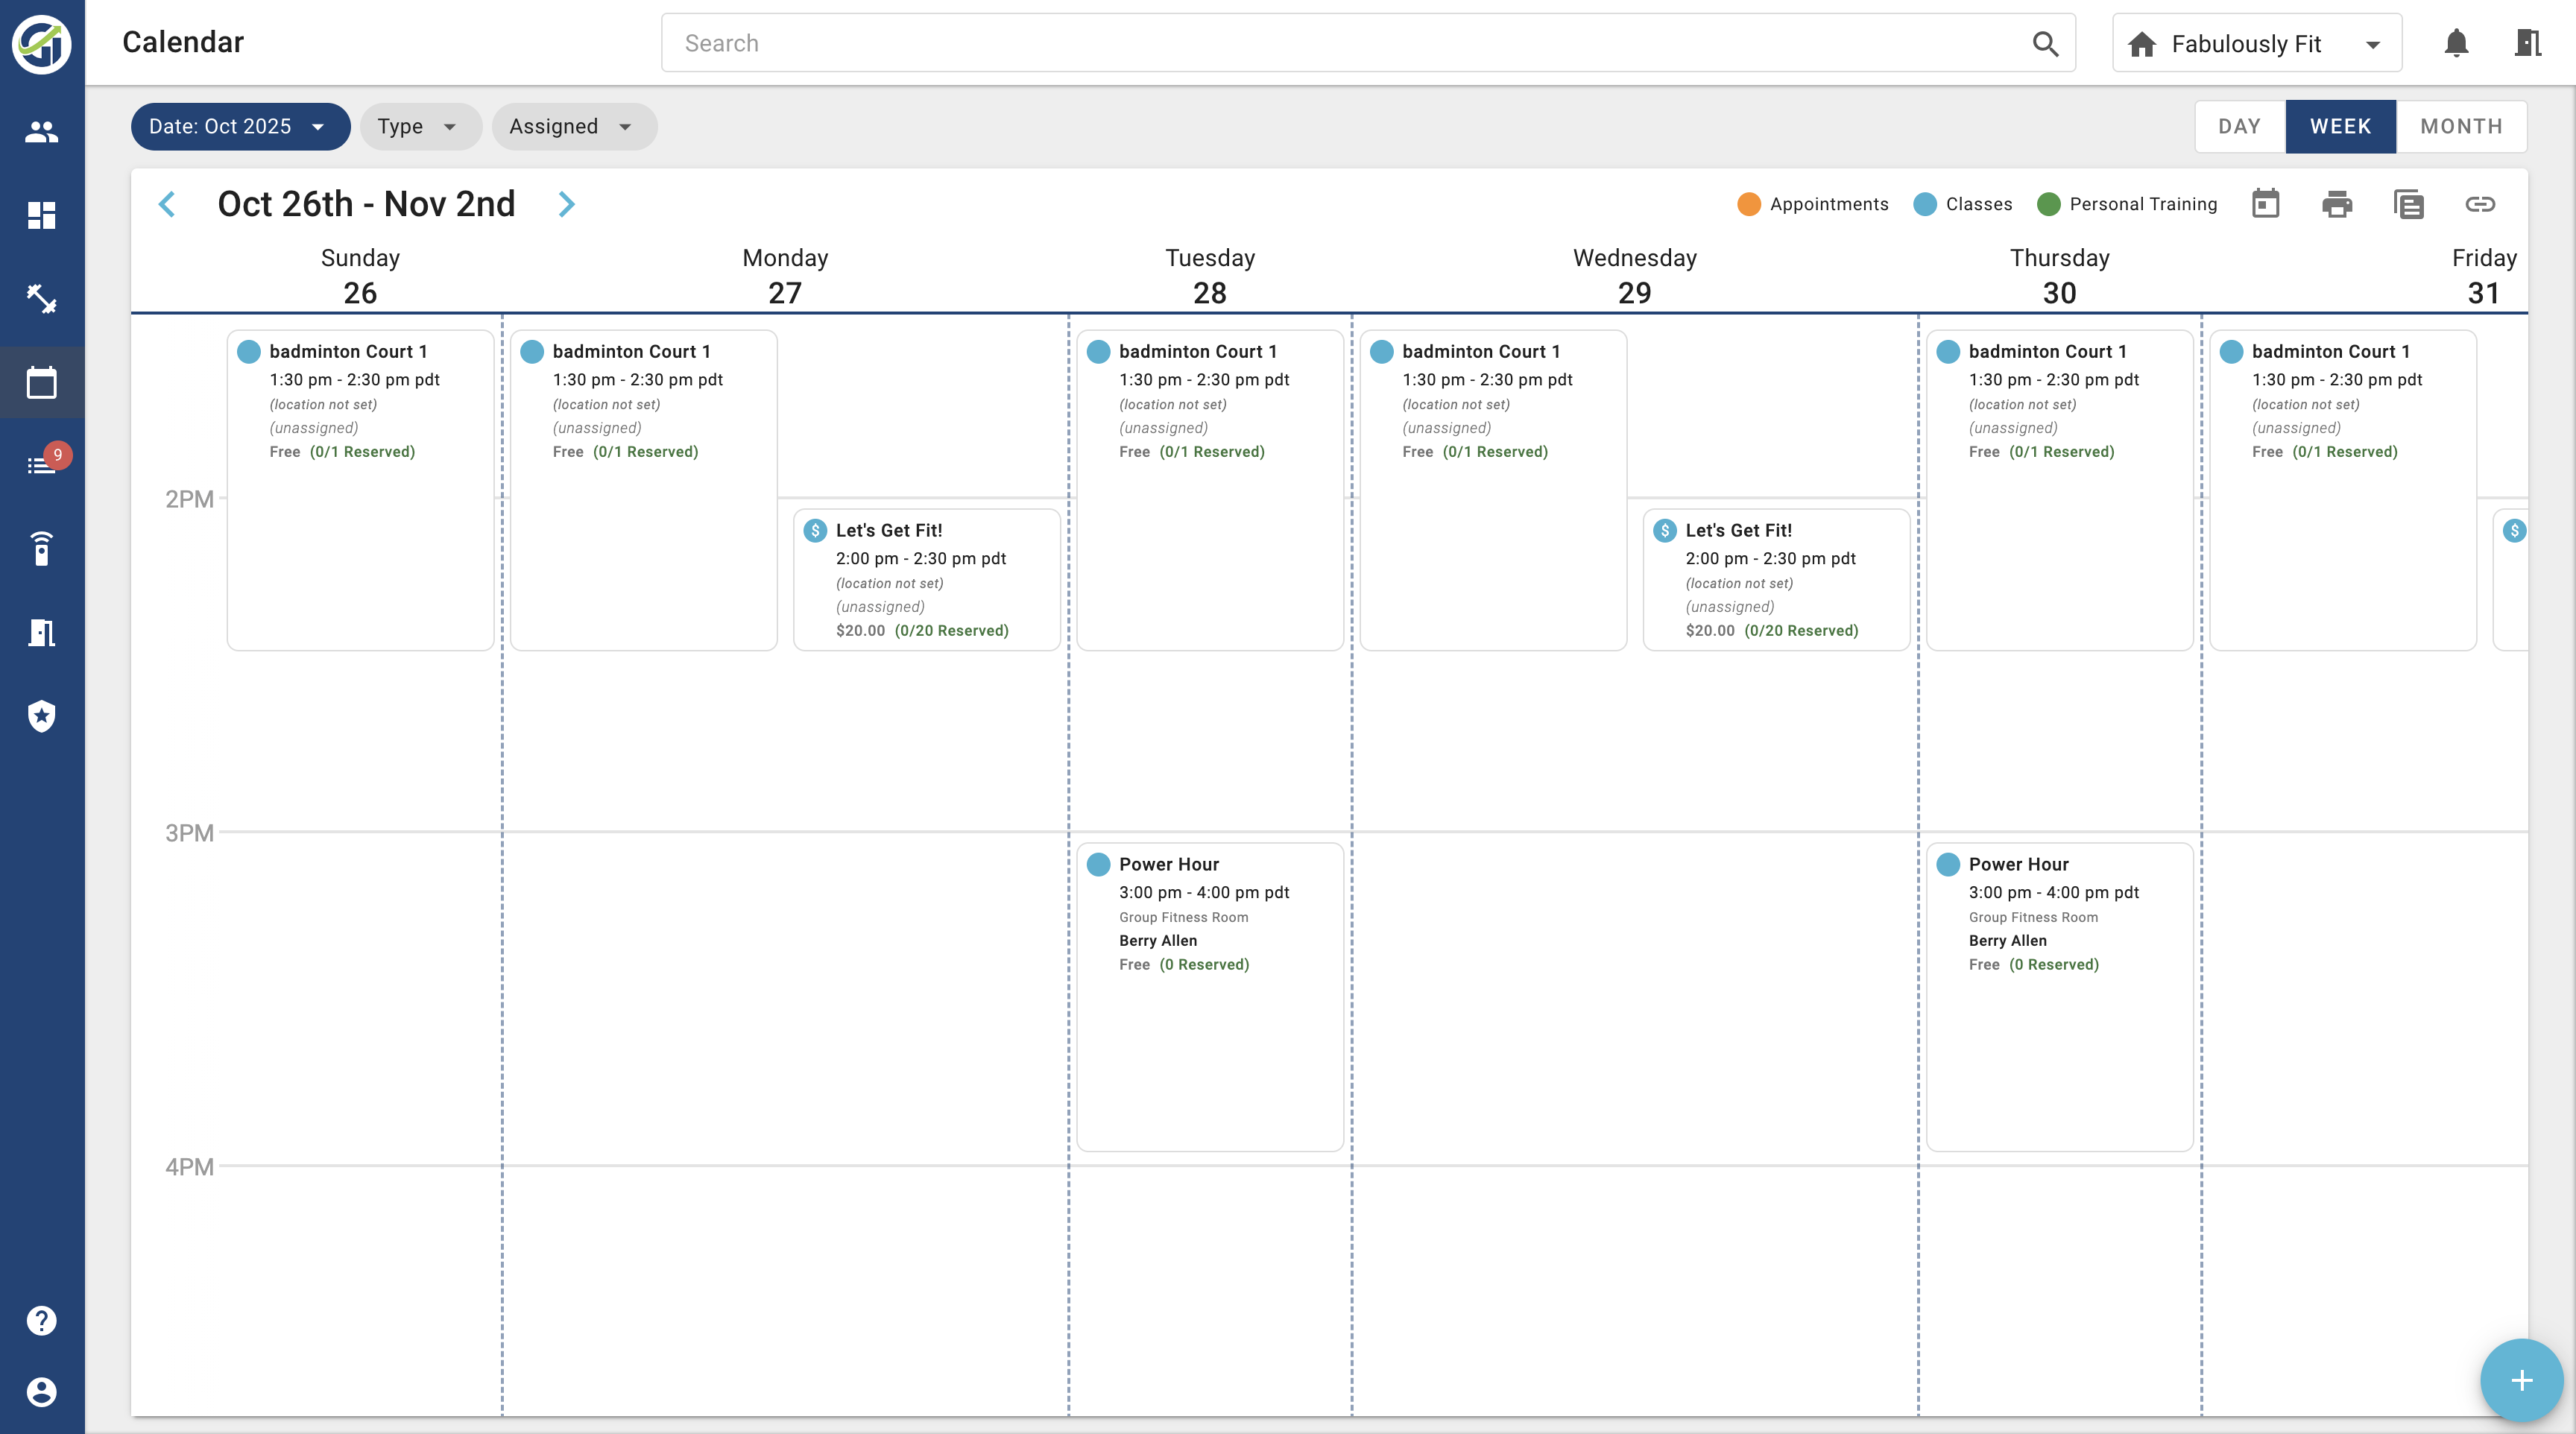Switch to the MONTH view tab
2576x1434 pixels.
coord(2461,127)
